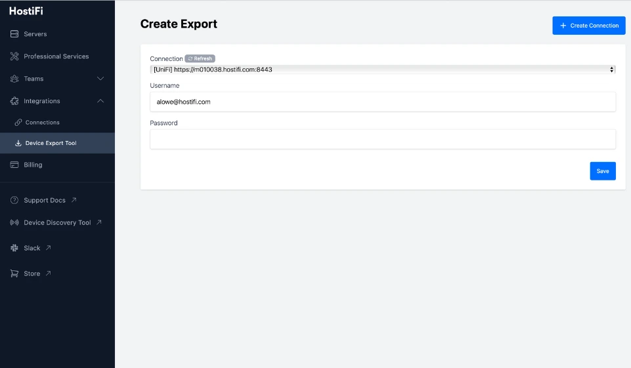Image resolution: width=631 pixels, height=368 pixels.
Task: Click the Slack logo icon
Action: [14, 248]
